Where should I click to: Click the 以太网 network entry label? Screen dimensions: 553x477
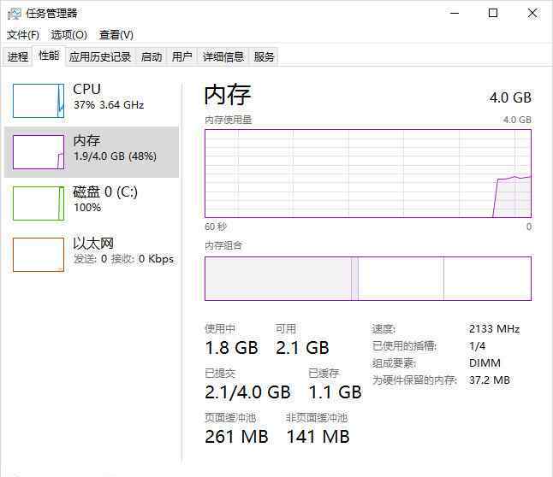(93, 244)
